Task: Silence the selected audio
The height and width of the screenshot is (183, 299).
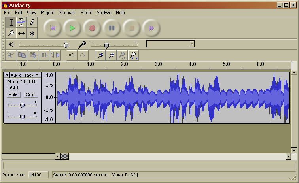Action: pyautogui.click(x=55, y=55)
